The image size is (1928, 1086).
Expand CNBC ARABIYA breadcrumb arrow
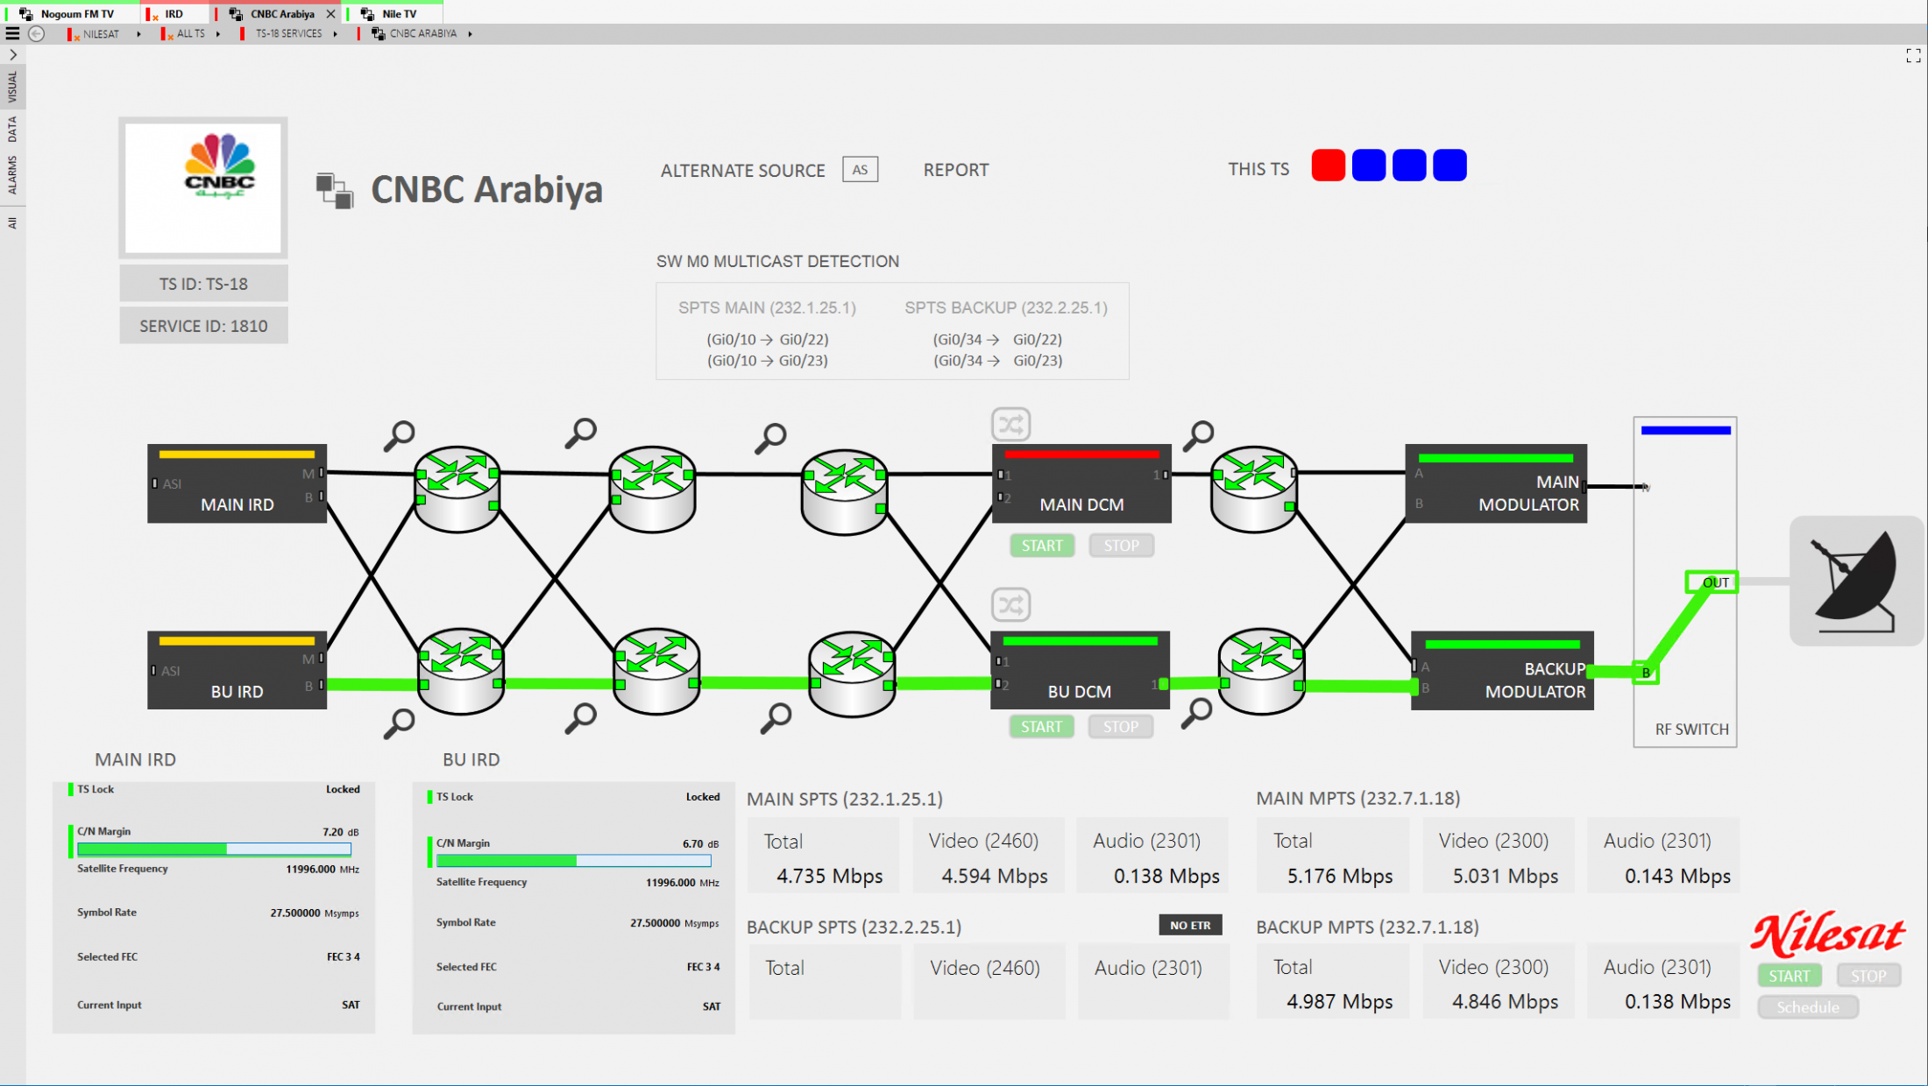click(x=471, y=34)
